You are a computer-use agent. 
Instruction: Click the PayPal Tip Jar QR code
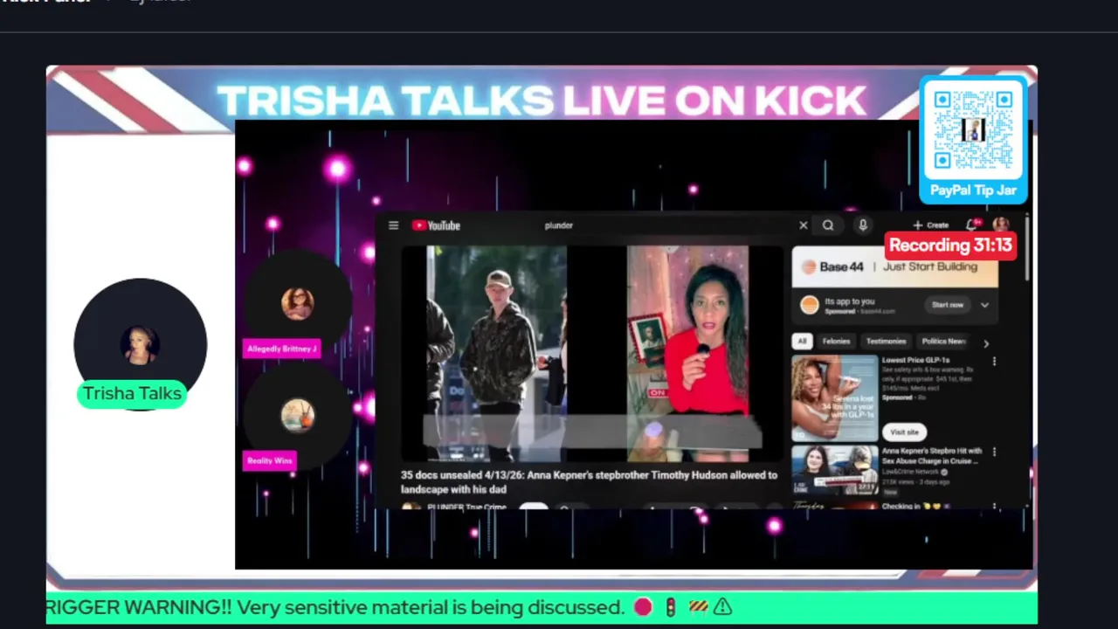pyautogui.click(x=973, y=129)
